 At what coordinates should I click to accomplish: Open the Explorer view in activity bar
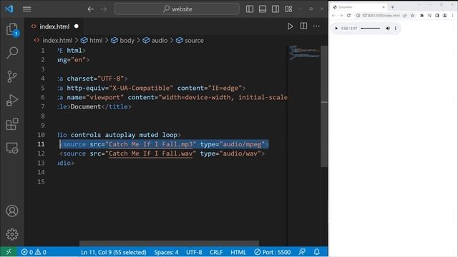[x=12, y=29]
